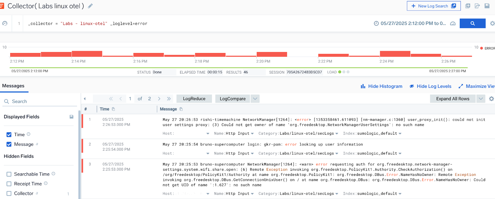Open a New Log Search
Image resolution: width=495 pixels, height=199 pixels.
coord(434,6)
